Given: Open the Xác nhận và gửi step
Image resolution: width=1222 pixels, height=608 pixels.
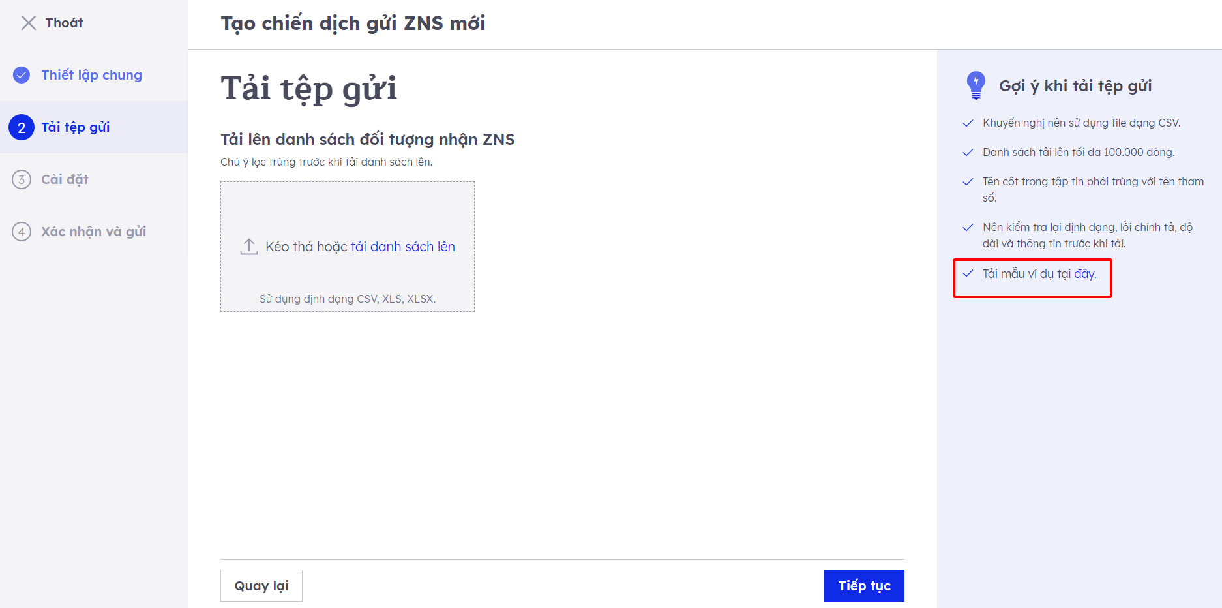Looking at the screenshot, I should (93, 232).
